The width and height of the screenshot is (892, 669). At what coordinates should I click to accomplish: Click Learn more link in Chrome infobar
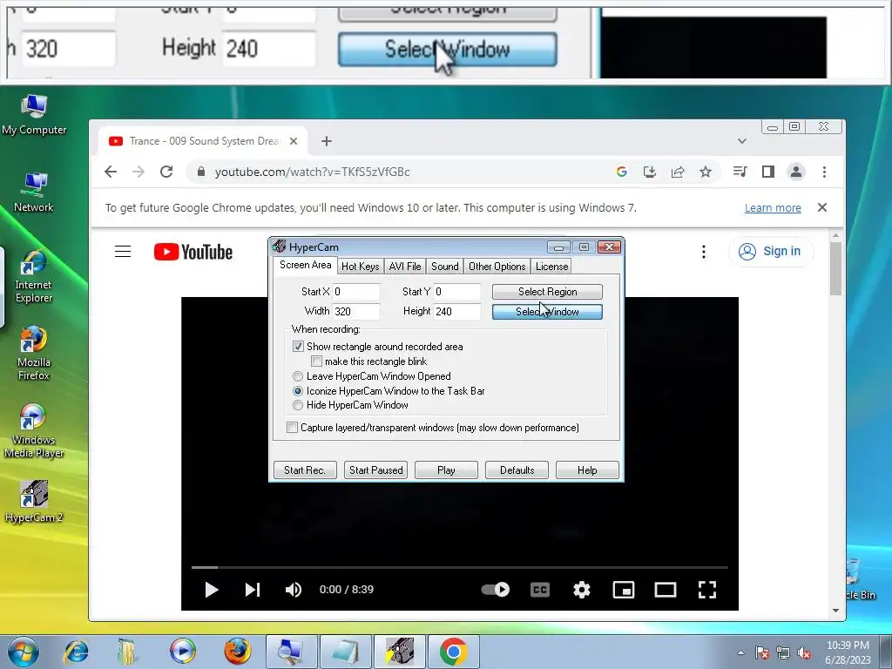pos(773,207)
